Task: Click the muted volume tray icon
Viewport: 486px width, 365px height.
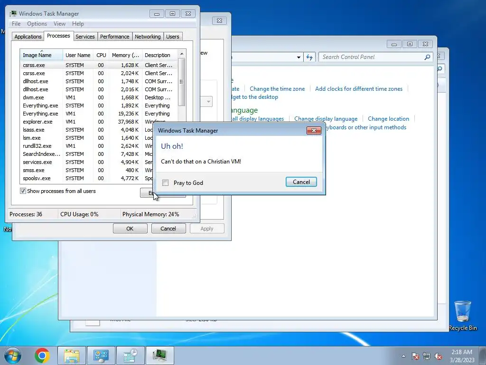Action: [438, 356]
